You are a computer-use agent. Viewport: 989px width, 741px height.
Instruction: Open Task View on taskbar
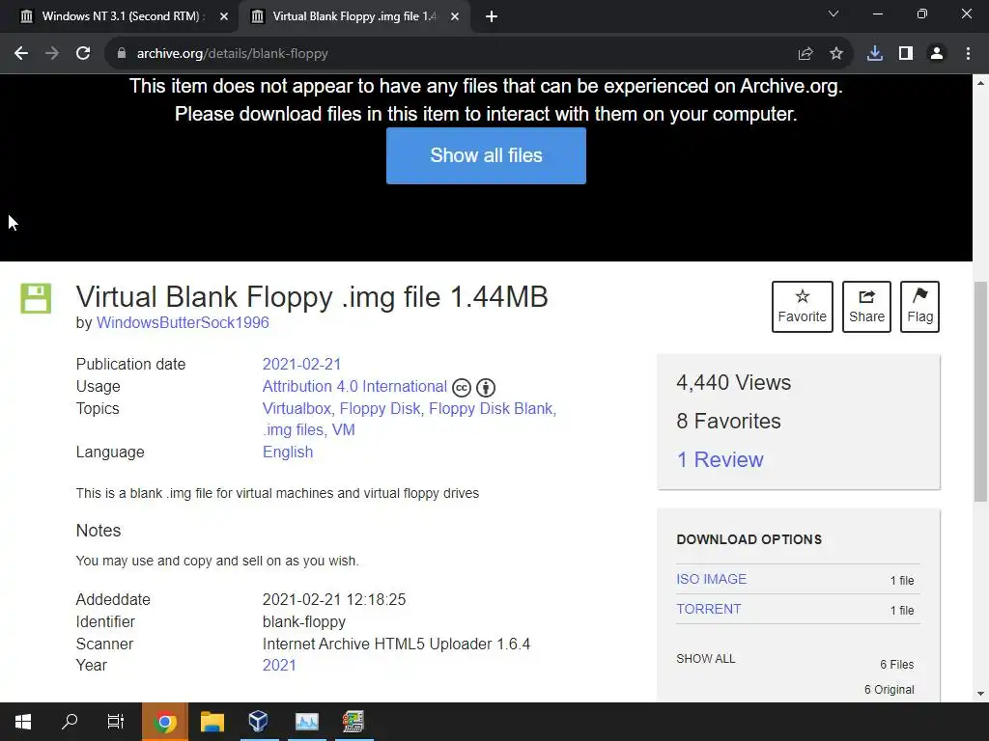[116, 722]
